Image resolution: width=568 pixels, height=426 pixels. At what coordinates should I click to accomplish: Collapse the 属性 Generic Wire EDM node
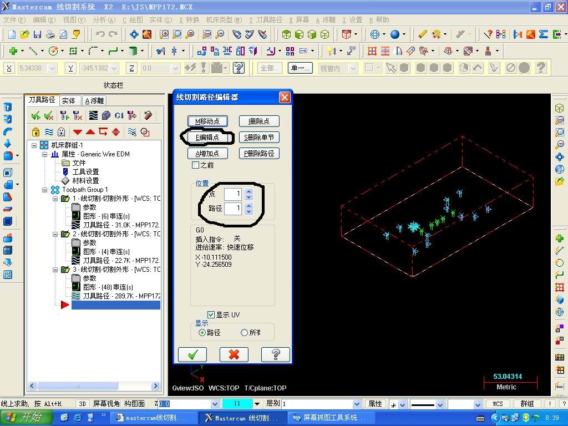(x=44, y=154)
